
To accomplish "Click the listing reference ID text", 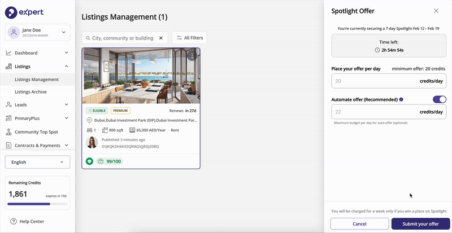I will coord(131,146).
